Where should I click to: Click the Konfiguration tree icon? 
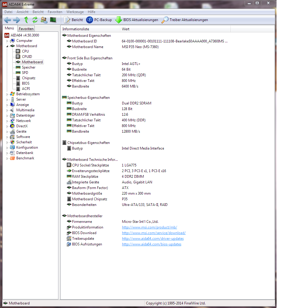tap(12, 147)
